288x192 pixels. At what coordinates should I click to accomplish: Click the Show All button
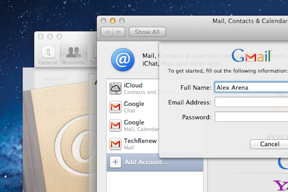147,32
